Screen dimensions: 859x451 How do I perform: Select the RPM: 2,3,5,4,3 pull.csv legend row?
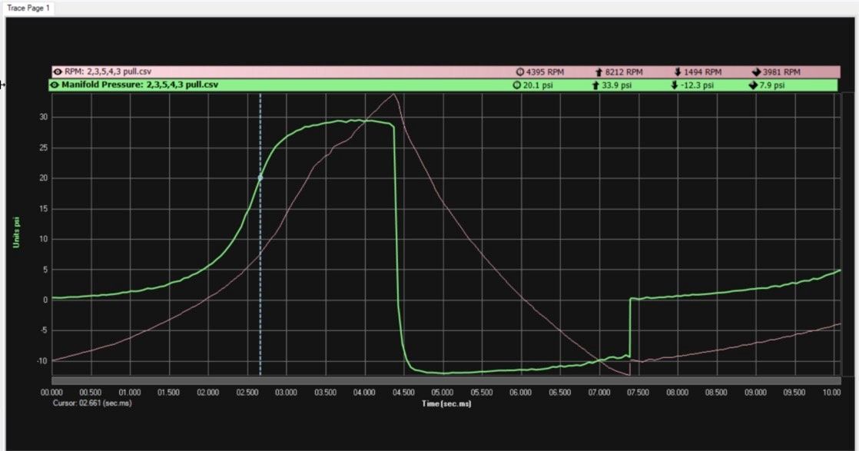tap(108, 71)
